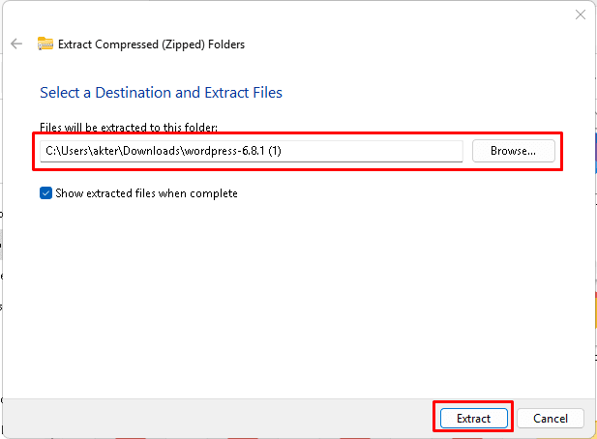Choose a different folder with Browse...
Image resolution: width=597 pixels, height=439 pixels.
click(513, 151)
